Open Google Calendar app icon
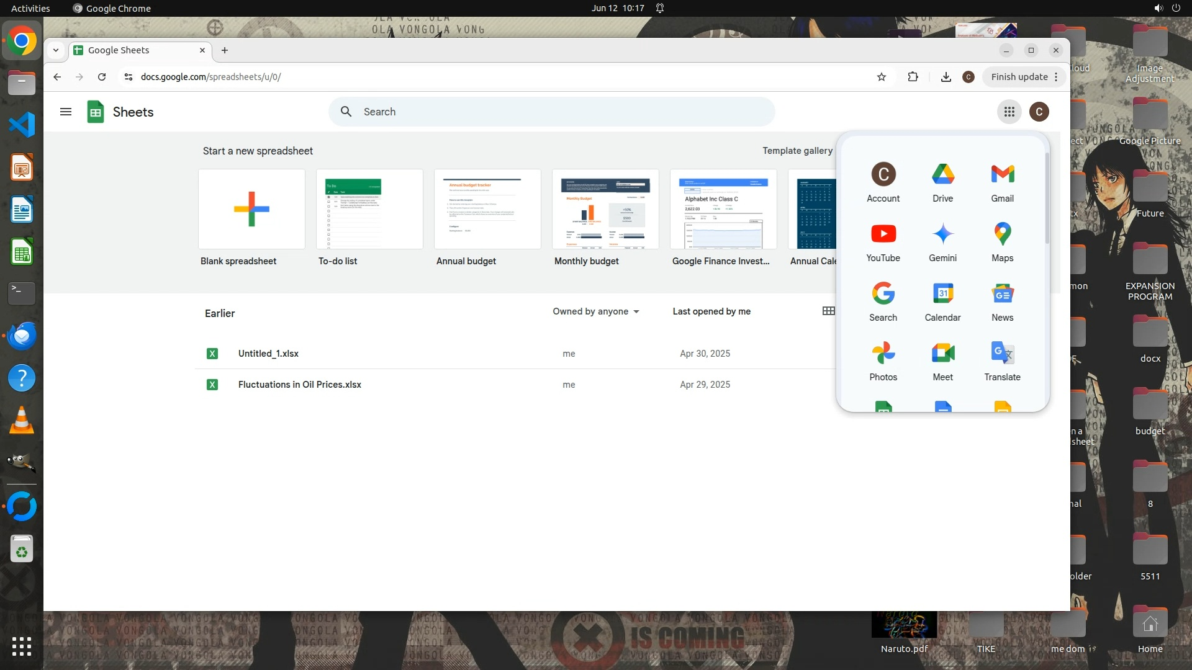This screenshot has width=1192, height=670. [942, 294]
